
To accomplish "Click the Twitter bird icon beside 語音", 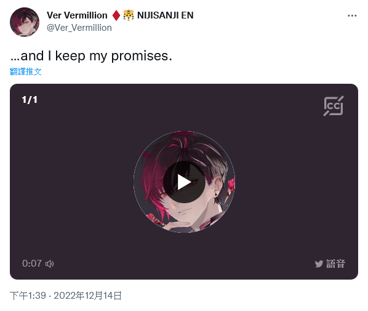I will 319,264.
